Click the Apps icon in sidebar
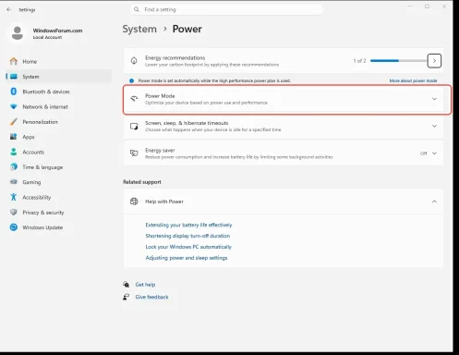 [14, 137]
